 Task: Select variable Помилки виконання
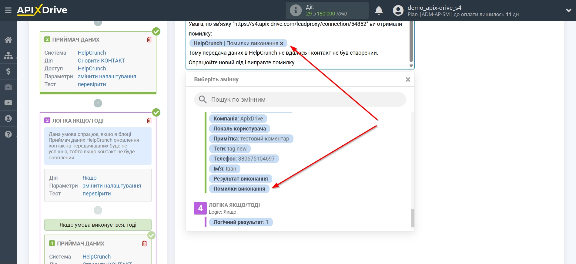tap(239, 189)
